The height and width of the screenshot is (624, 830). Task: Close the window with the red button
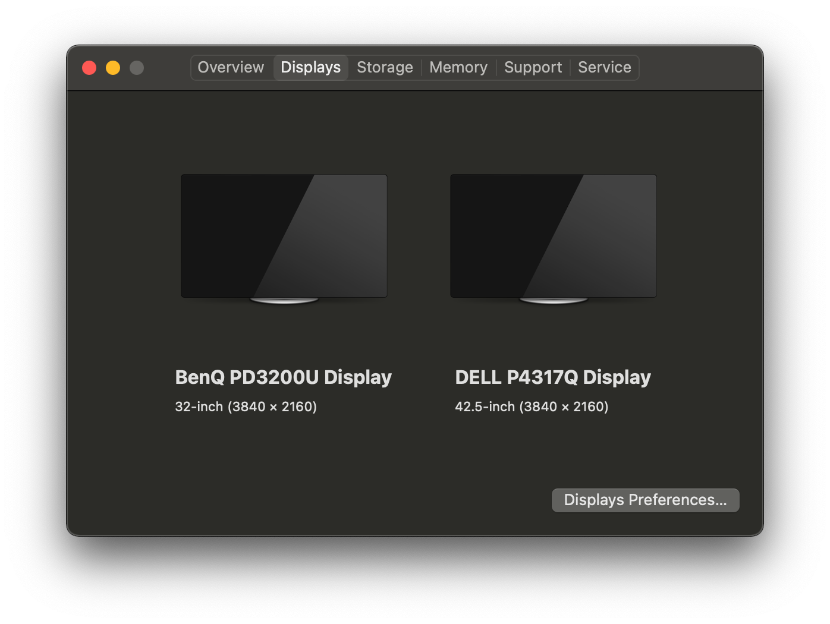[89, 68]
